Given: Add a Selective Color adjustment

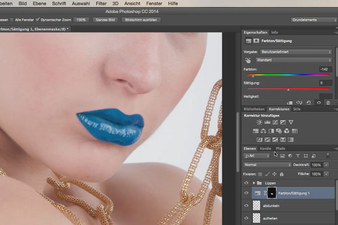Looking at the screenshot, I should click(283, 139).
